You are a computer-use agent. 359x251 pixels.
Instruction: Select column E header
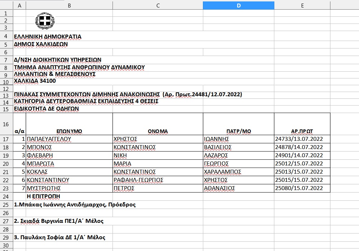click(x=302, y=5)
